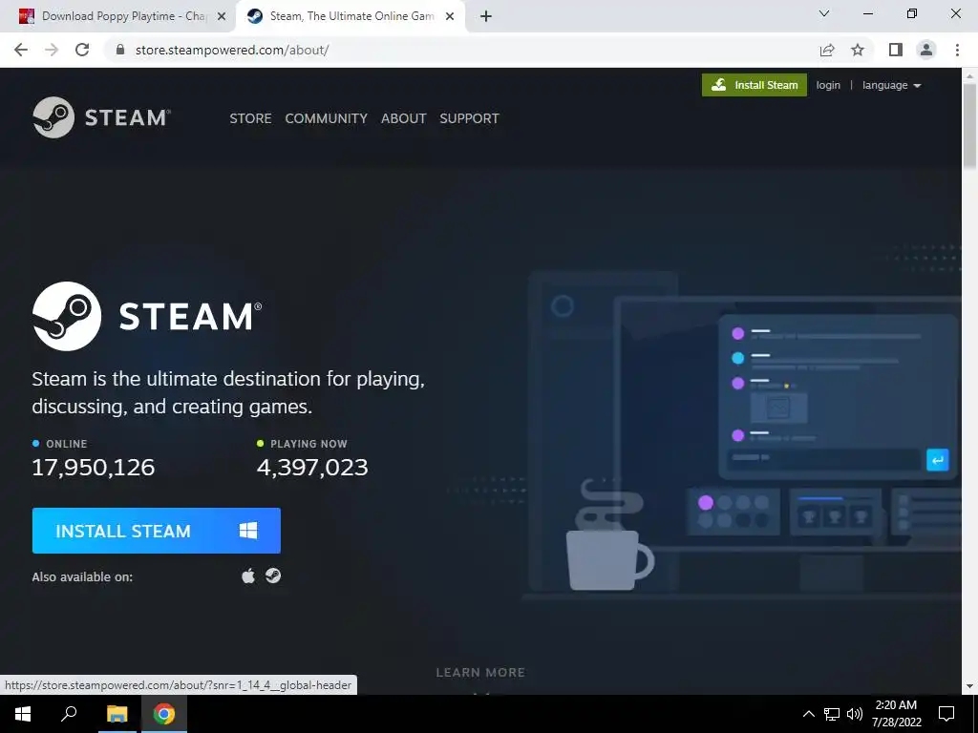Click the page vertical scrollbar thumb
The height and width of the screenshot is (733, 978).
pyautogui.click(x=969, y=125)
